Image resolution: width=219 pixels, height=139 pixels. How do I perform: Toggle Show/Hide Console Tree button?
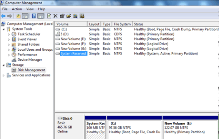25,16
